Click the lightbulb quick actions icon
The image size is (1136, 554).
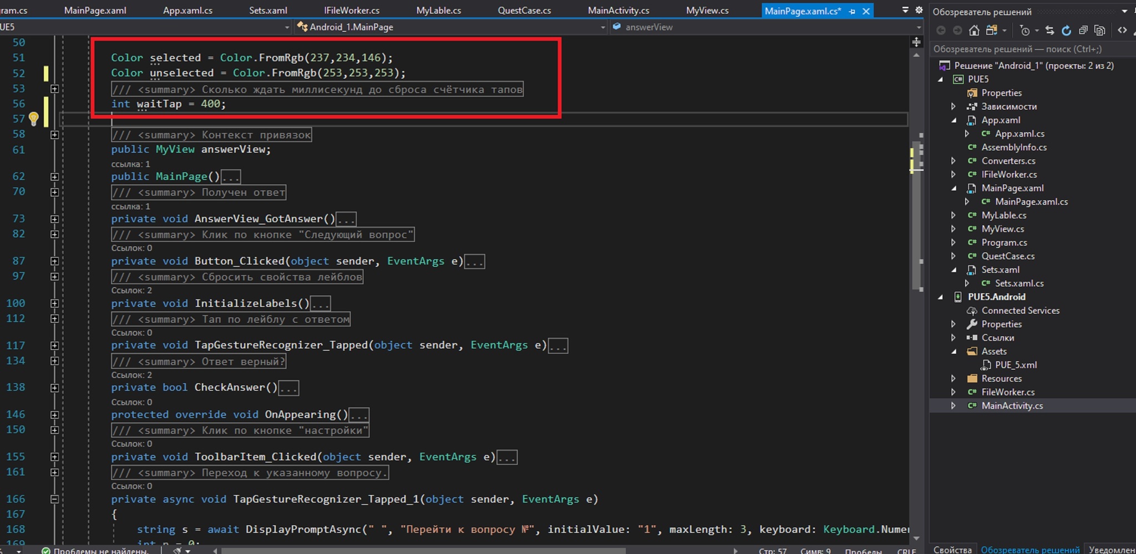point(33,118)
